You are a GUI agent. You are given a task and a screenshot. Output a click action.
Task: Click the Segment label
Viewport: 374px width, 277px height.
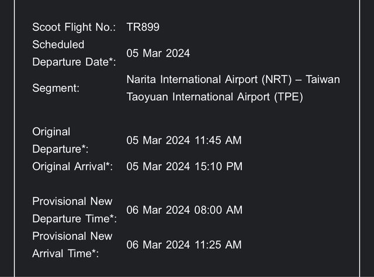click(x=56, y=88)
